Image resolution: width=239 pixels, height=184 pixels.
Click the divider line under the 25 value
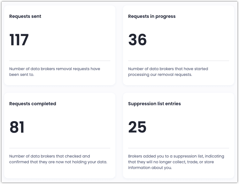click(179, 148)
